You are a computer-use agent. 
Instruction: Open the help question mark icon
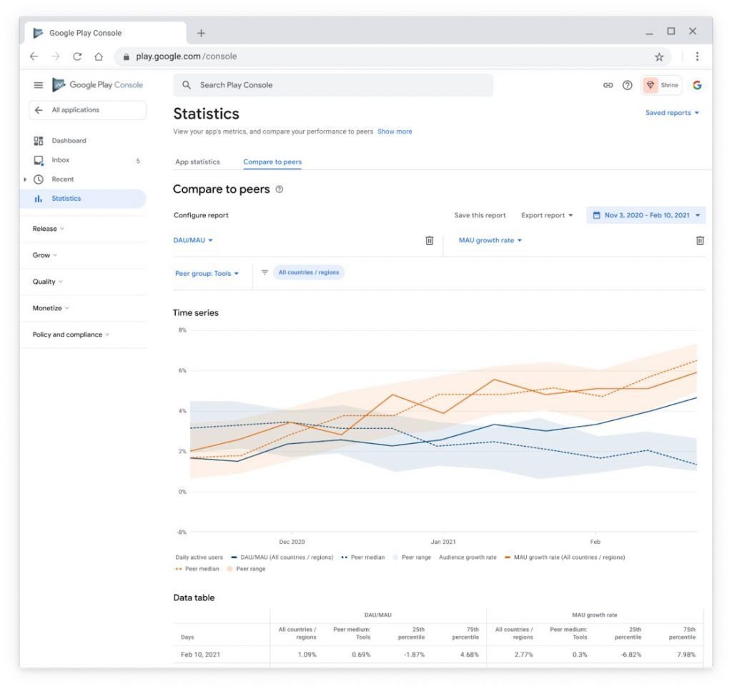pyautogui.click(x=628, y=85)
